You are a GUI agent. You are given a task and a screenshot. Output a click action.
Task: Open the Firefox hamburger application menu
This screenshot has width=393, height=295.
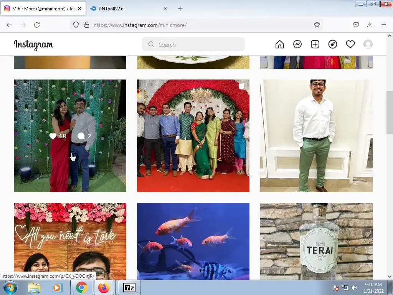pyautogui.click(x=384, y=25)
